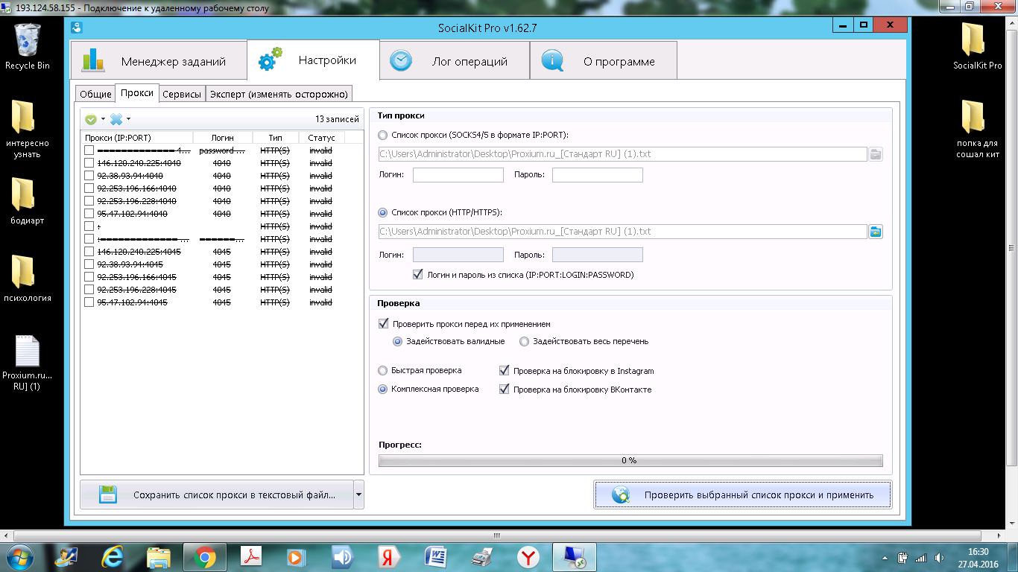This screenshot has width=1018, height=572.
Task: Launch Internet Explorer from the taskbar
Action: click(x=113, y=557)
